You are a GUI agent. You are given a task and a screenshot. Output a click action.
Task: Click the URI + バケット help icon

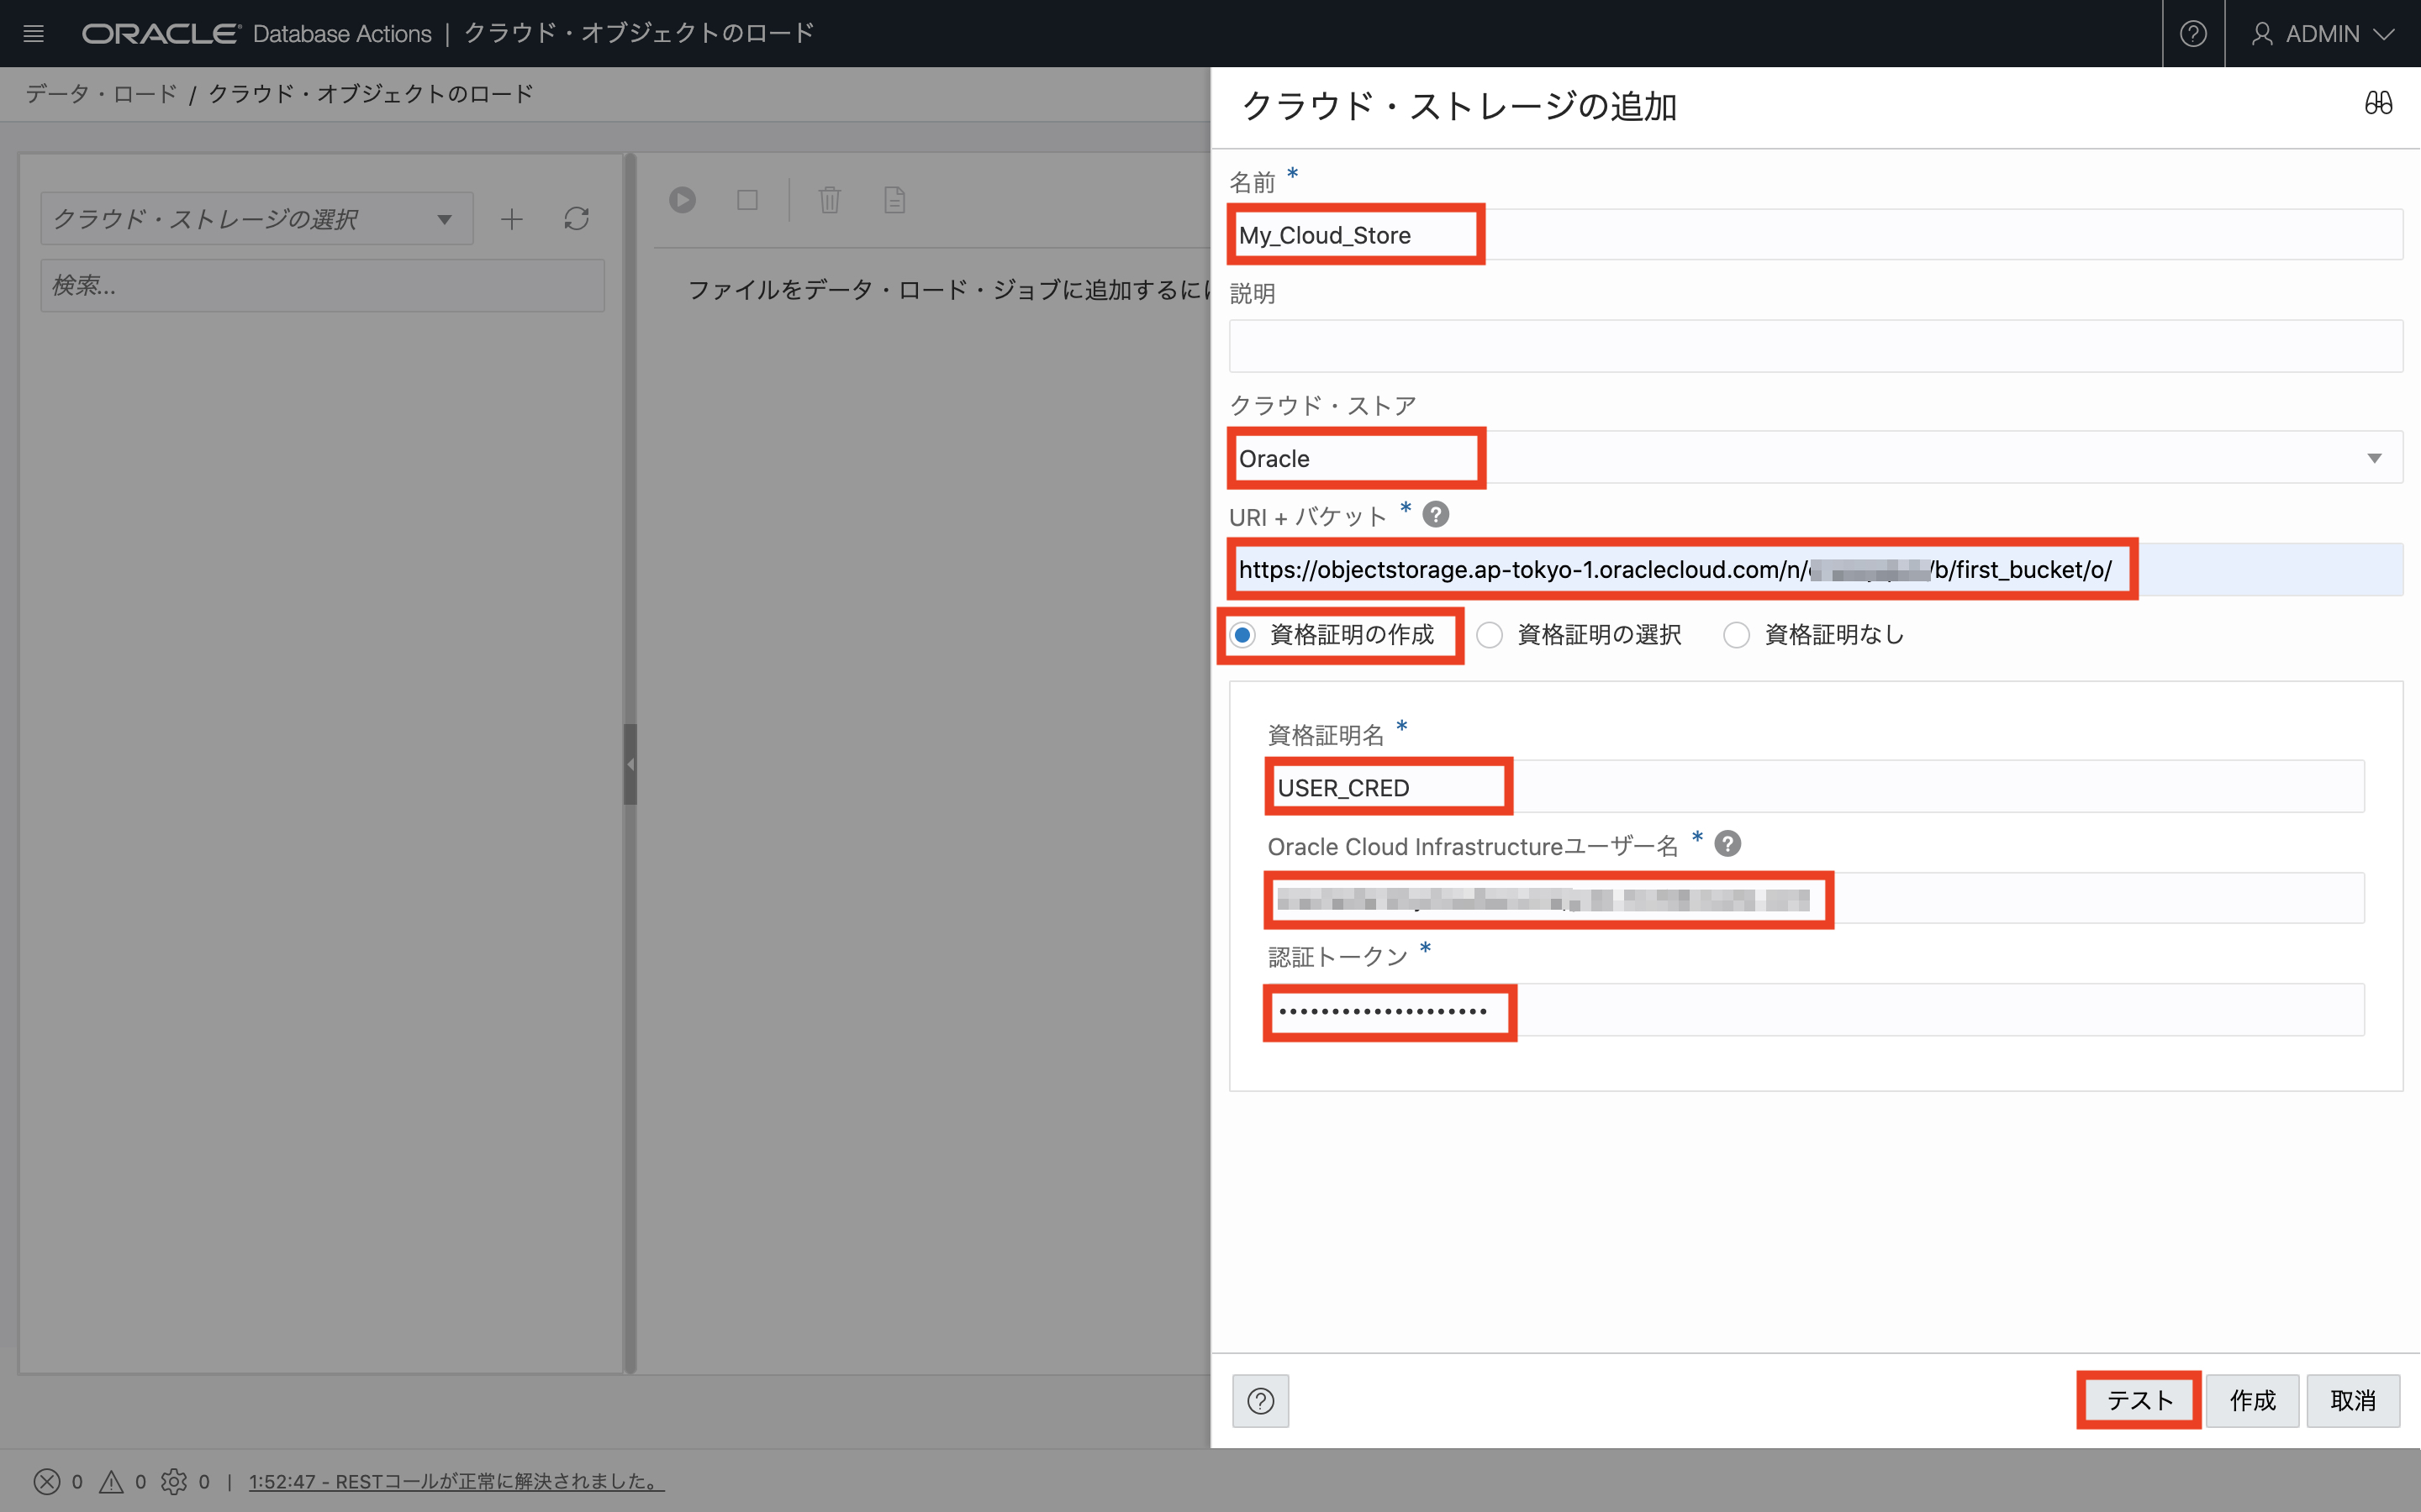pos(1435,515)
